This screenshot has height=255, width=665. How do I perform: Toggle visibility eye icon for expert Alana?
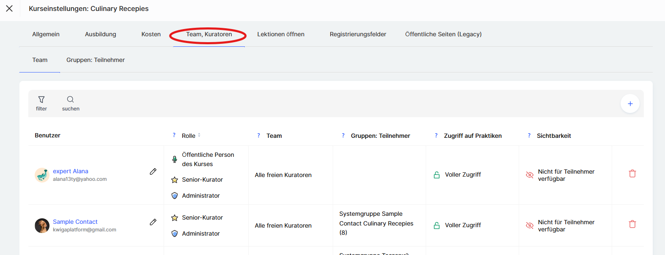(529, 175)
